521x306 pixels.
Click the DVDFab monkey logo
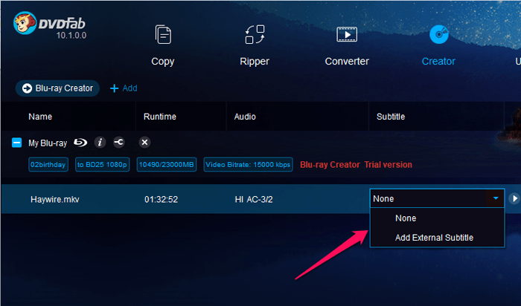tap(25, 23)
